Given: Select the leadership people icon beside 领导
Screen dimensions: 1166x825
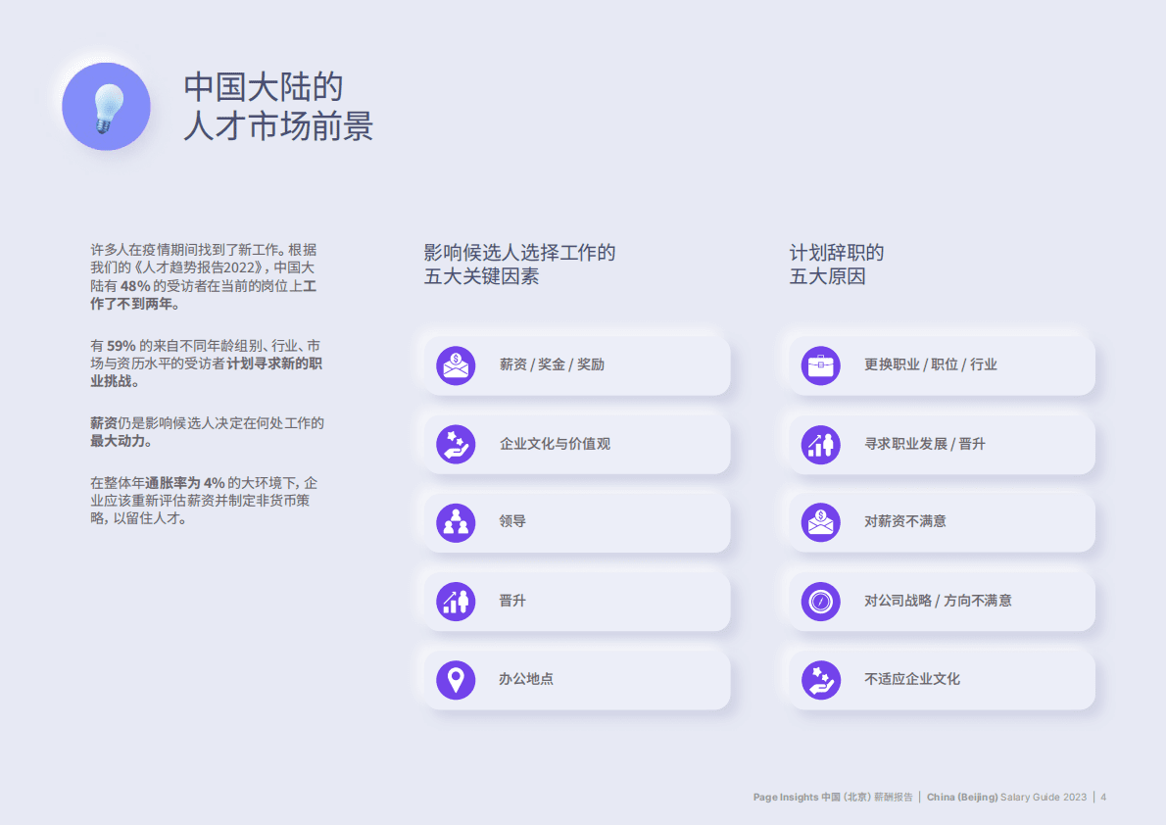Looking at the screenshot, I should click(x=456, y=521).
